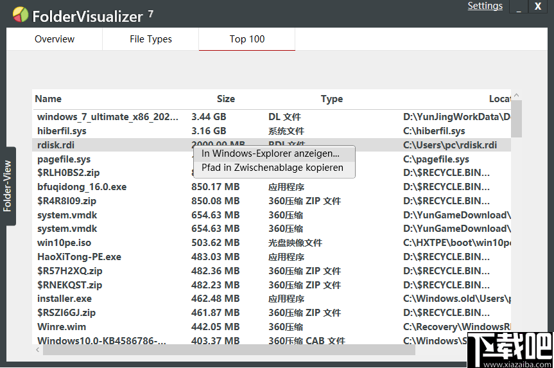554x368 pixels.
Task: Sort list by Type column header
Action: click(x=332, y=99)
